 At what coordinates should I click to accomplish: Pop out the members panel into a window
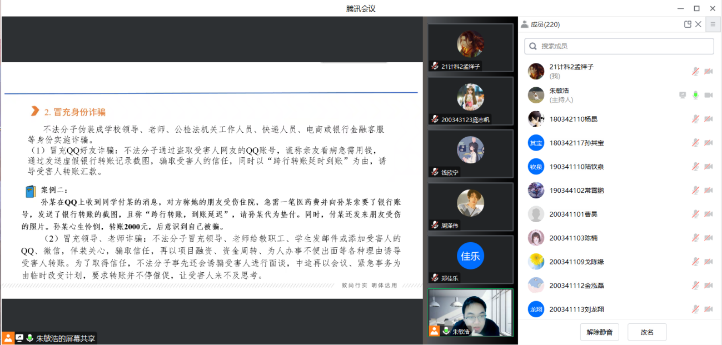(x=688, y=24)
